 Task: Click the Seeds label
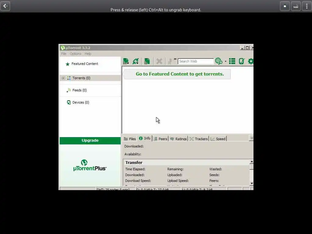click(x=214, y=175)
